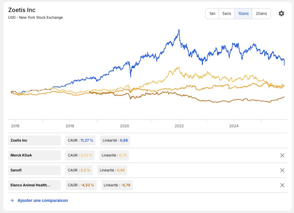294x213 pixels.
Task: Remove the Merck KGaA comparison
Action: pyautogui.click(x=282, y=155)
